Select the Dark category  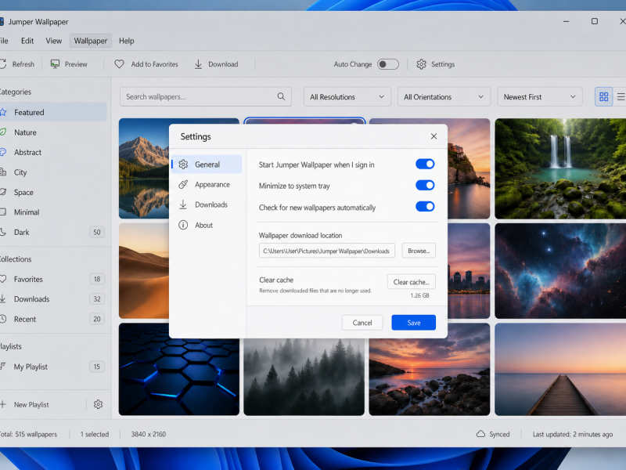click(53, 232)
